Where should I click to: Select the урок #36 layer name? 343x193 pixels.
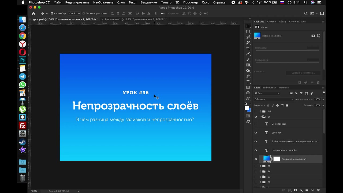277,133
